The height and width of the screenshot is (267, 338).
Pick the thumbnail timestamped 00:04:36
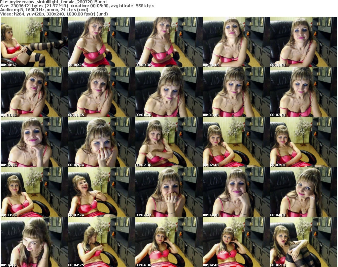169,242
